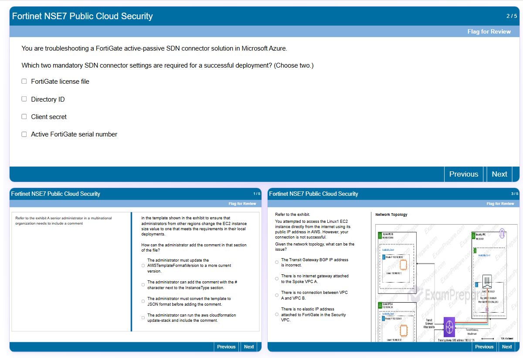The width and height of the screenshot is (523, 358).
Task: Click Previous in the question 2/5 panel
Action: tap(464, 174)
